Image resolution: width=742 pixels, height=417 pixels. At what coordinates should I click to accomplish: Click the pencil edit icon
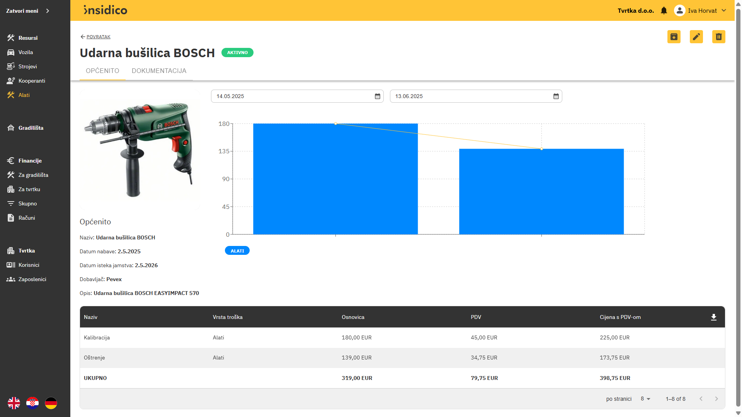[x=696, y=37]
